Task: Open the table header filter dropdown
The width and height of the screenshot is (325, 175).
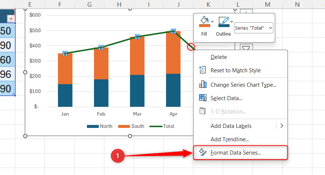Action: [11, 19]
